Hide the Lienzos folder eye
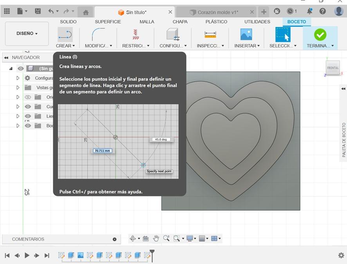Image resolution: width=347 pixels, height=264 pixels. click(x=28, y=116)
